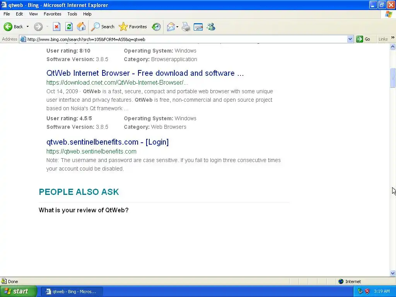Open the Edit menu
Viewport: 396px width, 297px height.
(x=19, y=14)
